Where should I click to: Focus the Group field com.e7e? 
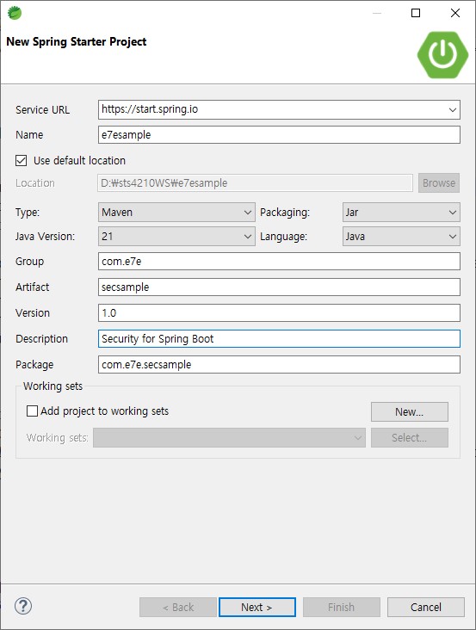click(x=279, y=262)
